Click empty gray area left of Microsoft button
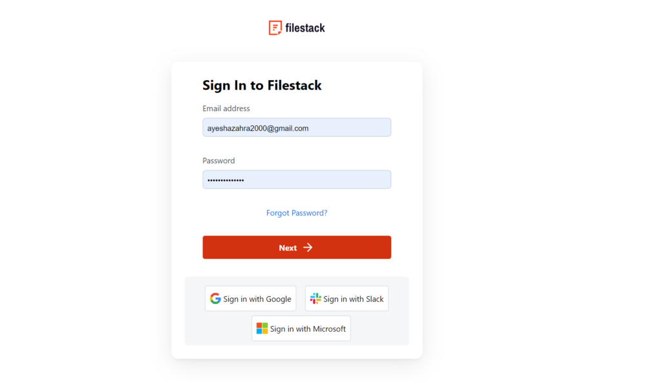The height and width of the screenshot is (382, 662). click(219, 328)
